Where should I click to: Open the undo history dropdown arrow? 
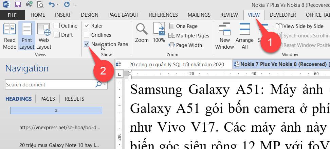(58, 4)
